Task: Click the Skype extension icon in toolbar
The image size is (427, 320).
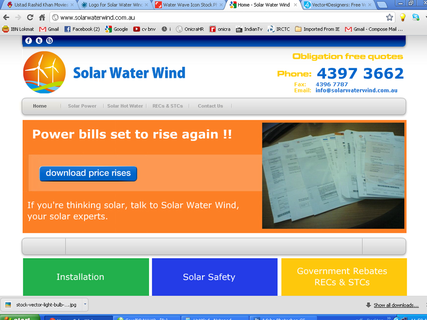Action: click(x=416, y=18)
